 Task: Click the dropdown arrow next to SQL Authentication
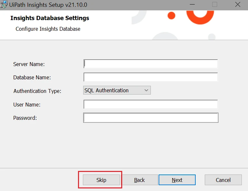(x=146, y=90)
